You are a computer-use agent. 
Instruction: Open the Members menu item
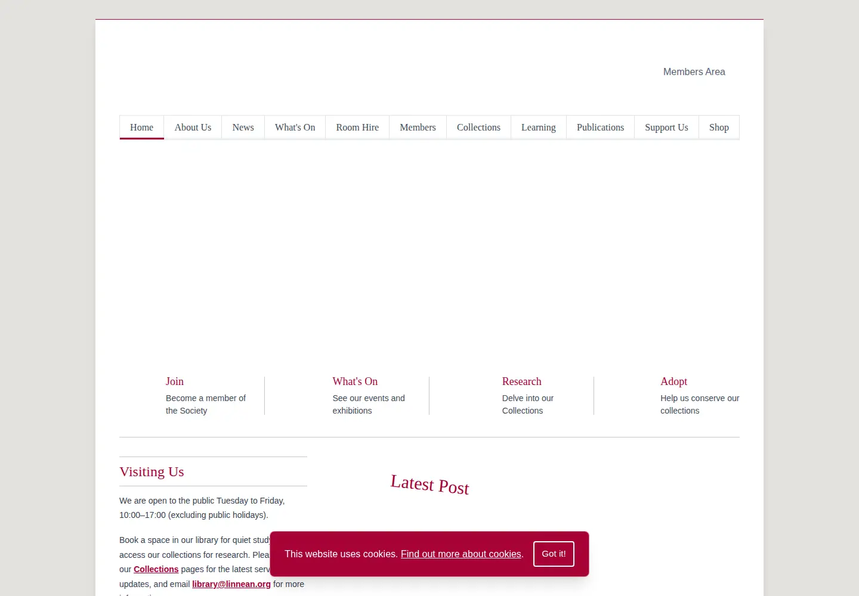pyautogui.click(x=418, y=128)
